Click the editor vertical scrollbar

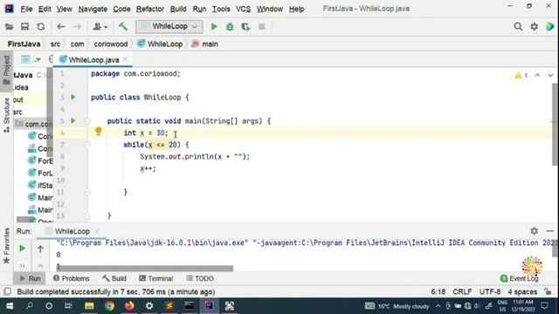click(555, 125)
